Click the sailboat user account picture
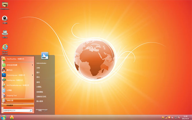 (x=45, y=56)
